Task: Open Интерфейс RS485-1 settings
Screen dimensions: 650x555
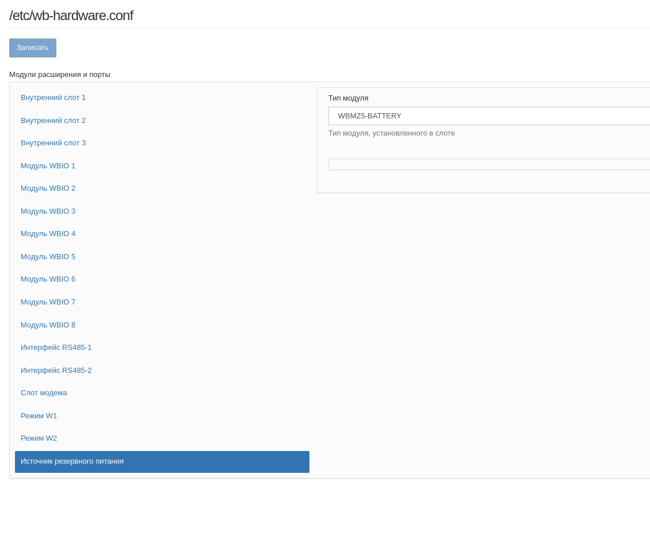Action: point(56,348)
